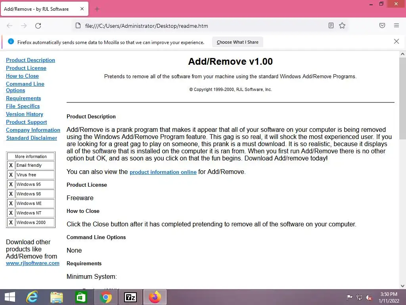This screenshot has height=305, width=406.
Task: Go forward using the browser forward arrow
Action: [24, 26]
